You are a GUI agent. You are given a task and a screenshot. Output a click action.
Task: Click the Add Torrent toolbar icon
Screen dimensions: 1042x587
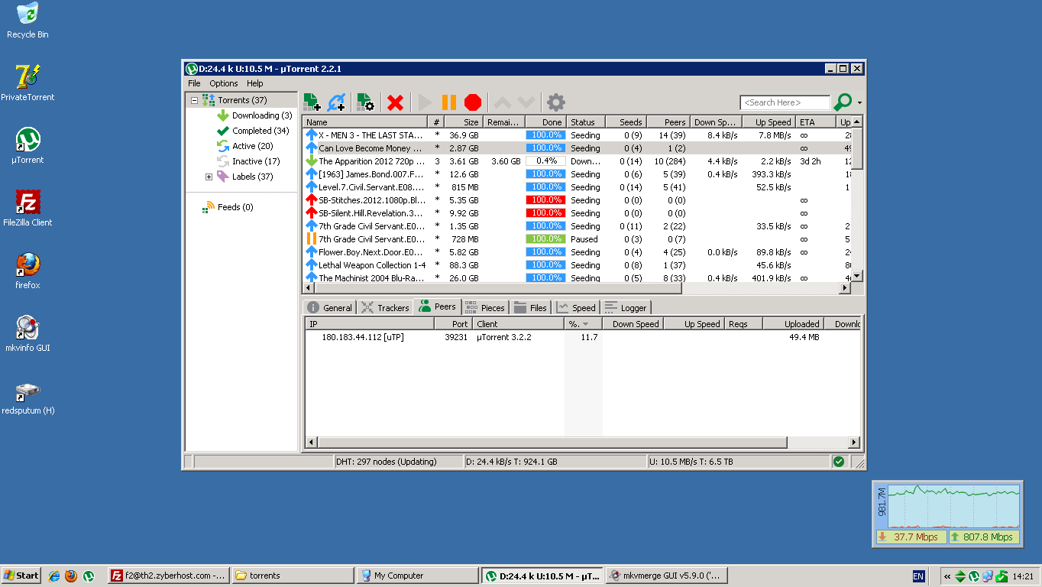point(312,102)
